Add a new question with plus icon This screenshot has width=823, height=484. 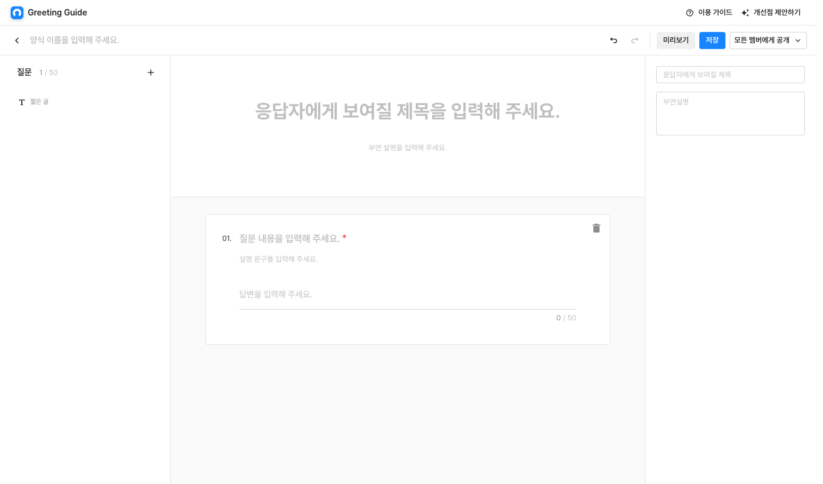(151, 72)
